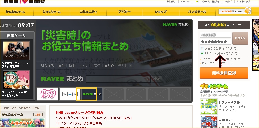The height and width of the screenshot is (128, 259).
Task: Select the コミュニティ tab
Action: pos(88,12)
